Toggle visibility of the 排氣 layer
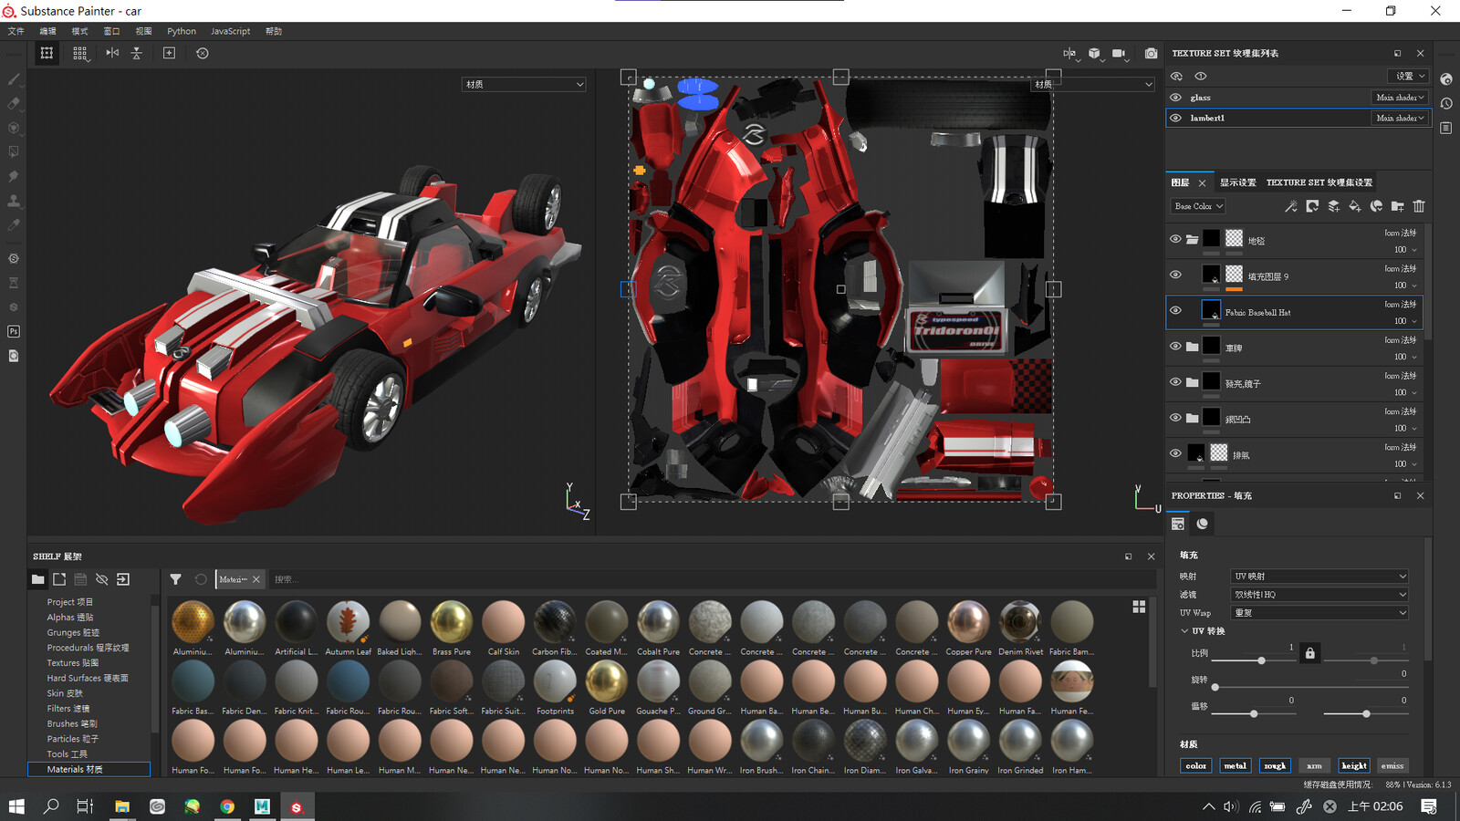This screenshot has height=821, width=1460. coord(1175,452)
